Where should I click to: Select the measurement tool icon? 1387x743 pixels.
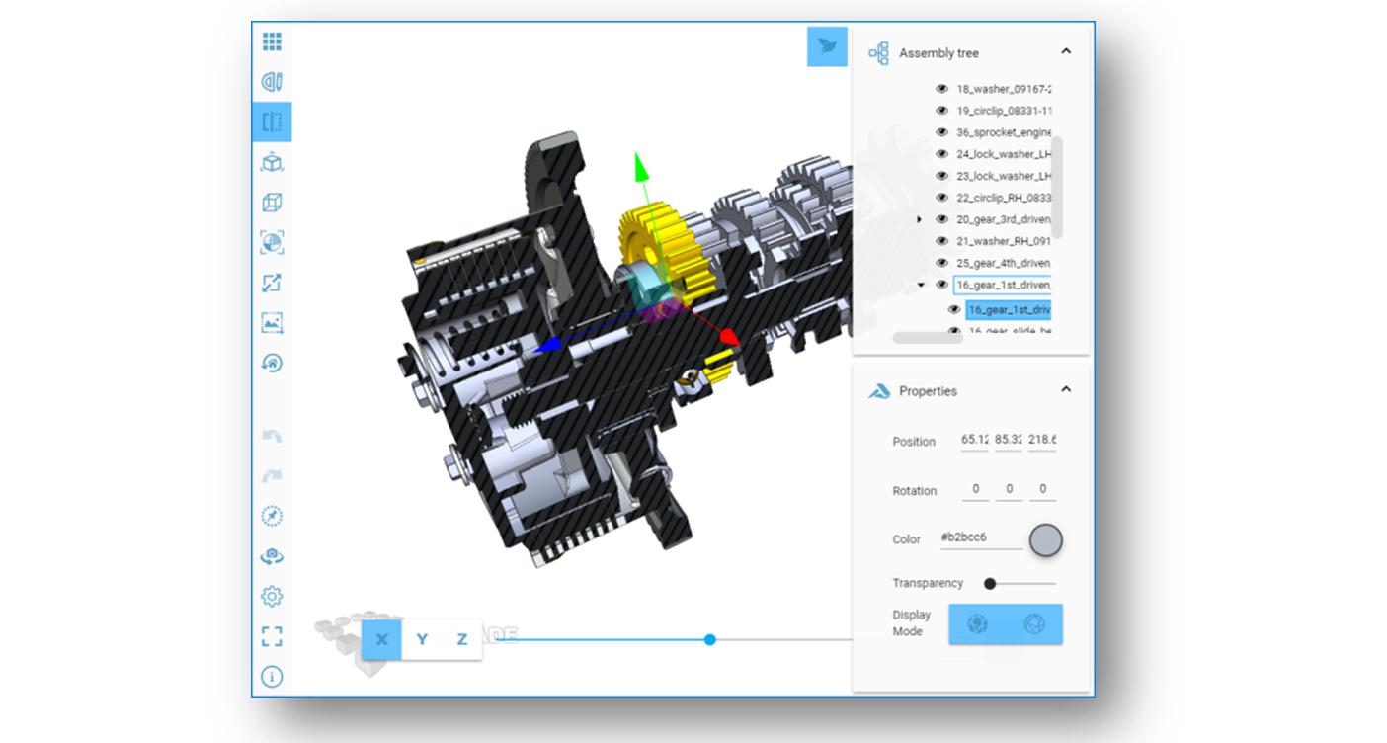(x=272, y=82)
